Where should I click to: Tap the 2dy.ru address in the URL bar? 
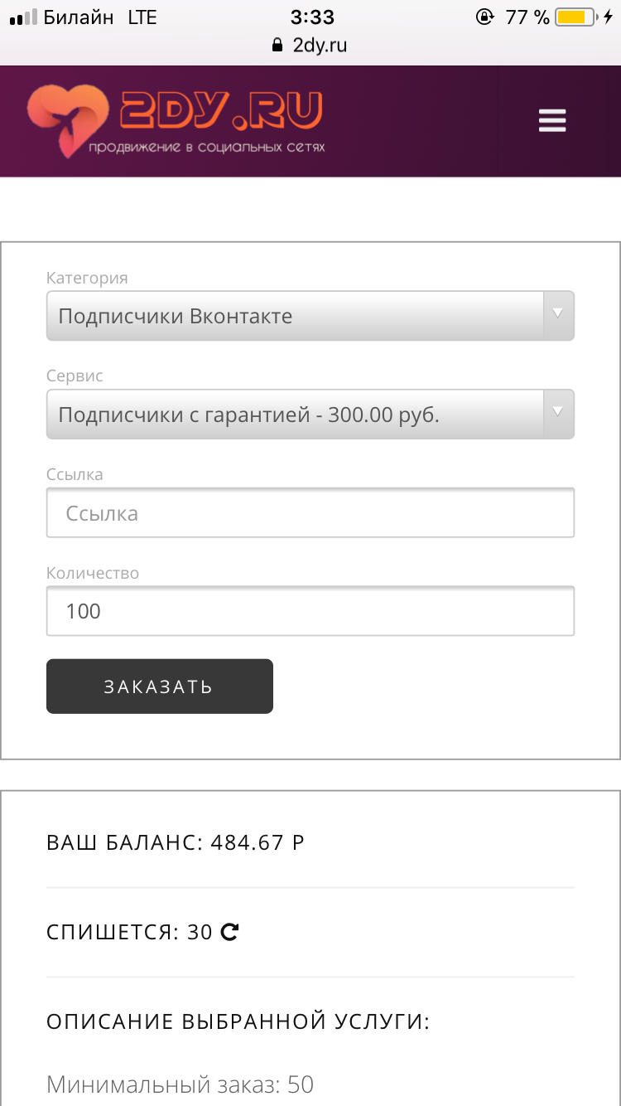click(320, 45)
